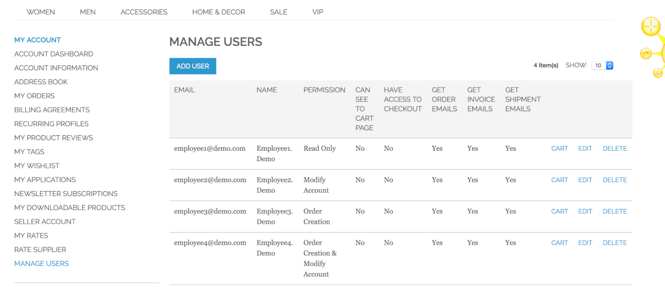Viewport: 665px width, 287px height.
Task: Delete the employee4@demo.com user
Action: (615, 243)
